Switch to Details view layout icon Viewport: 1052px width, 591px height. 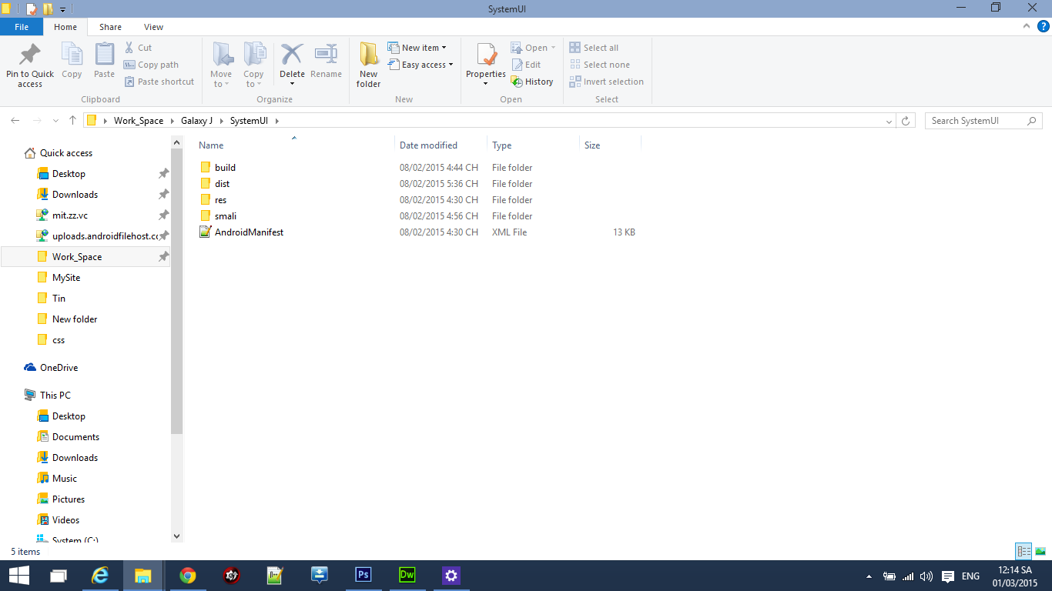pyautogui.click(x=1024, y=551)
